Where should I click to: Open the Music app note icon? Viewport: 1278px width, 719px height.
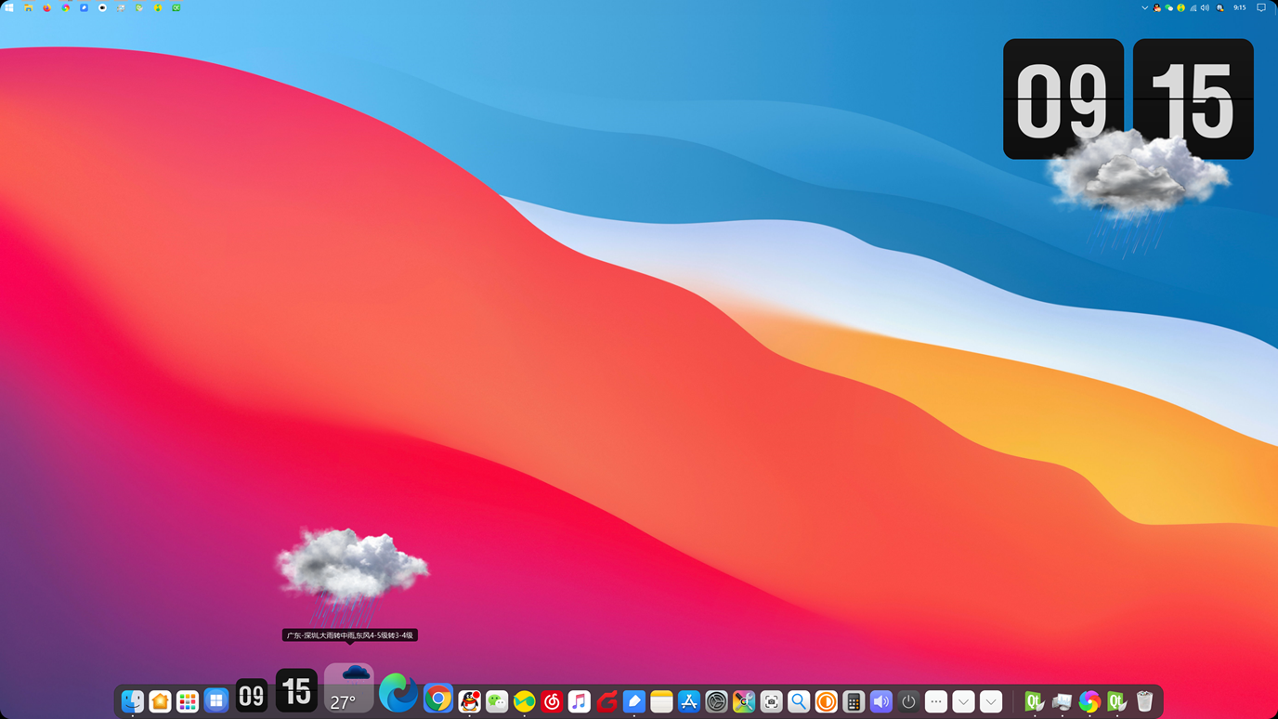pyautogui.click(x=580, y=701)
